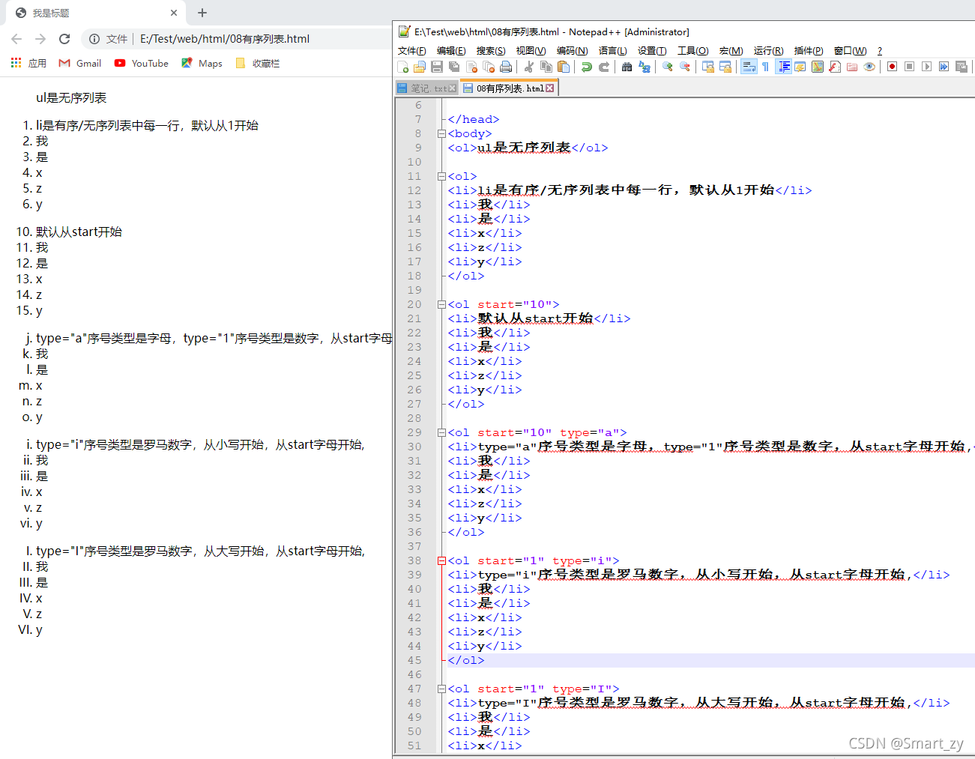Click the Save All icon
This screenshot has height=759, width=975.
pyautogui.click(x=454, y=67)
